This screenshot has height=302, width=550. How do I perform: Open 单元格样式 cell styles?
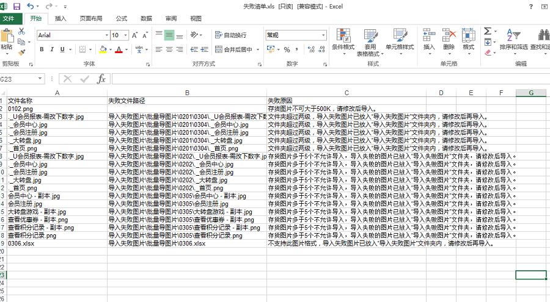coord(400,41)
